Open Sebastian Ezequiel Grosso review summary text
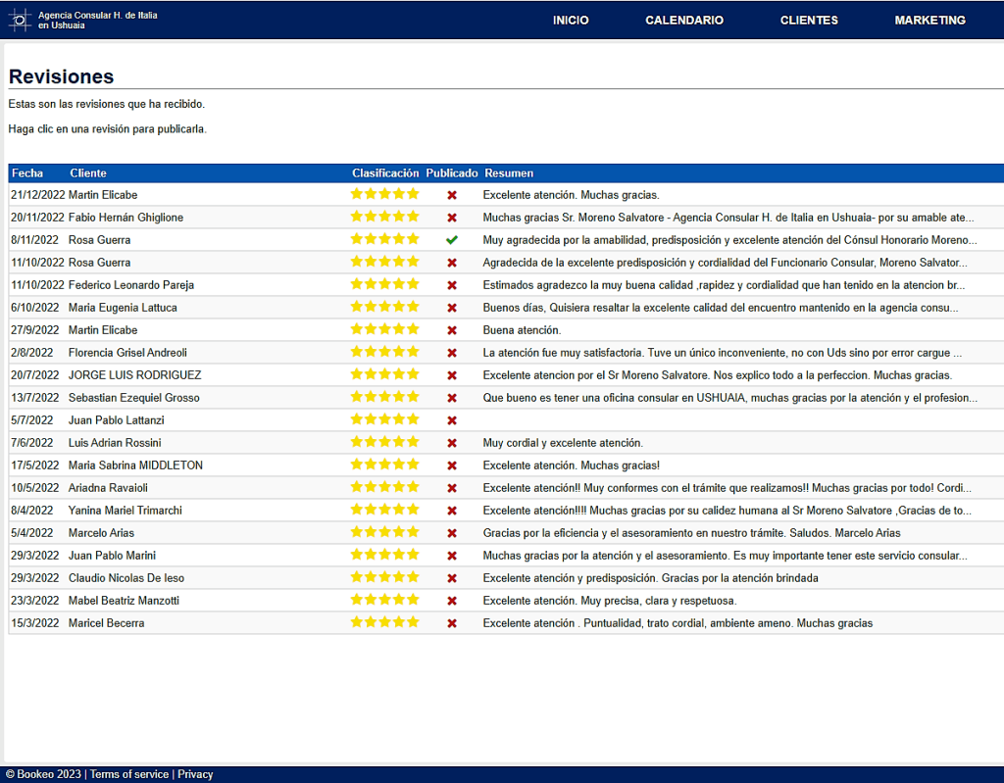The image size is (1004, 783). tap(729, 398)
